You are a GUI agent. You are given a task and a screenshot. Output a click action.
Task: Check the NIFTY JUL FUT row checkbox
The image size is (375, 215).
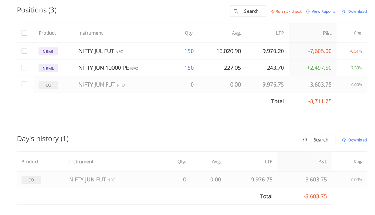[24, 51]
